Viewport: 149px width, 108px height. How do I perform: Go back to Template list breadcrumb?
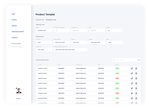(40, 20)
